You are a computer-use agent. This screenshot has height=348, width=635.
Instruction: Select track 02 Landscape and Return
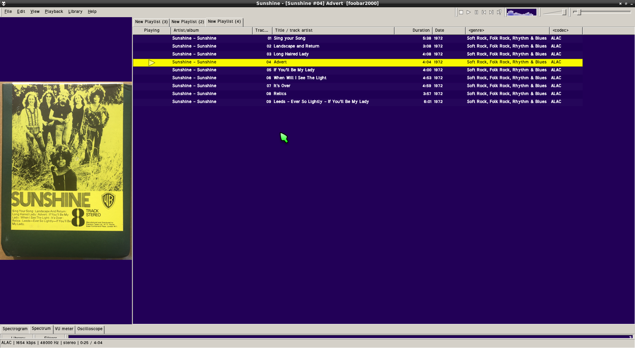[x=358, y=47]
